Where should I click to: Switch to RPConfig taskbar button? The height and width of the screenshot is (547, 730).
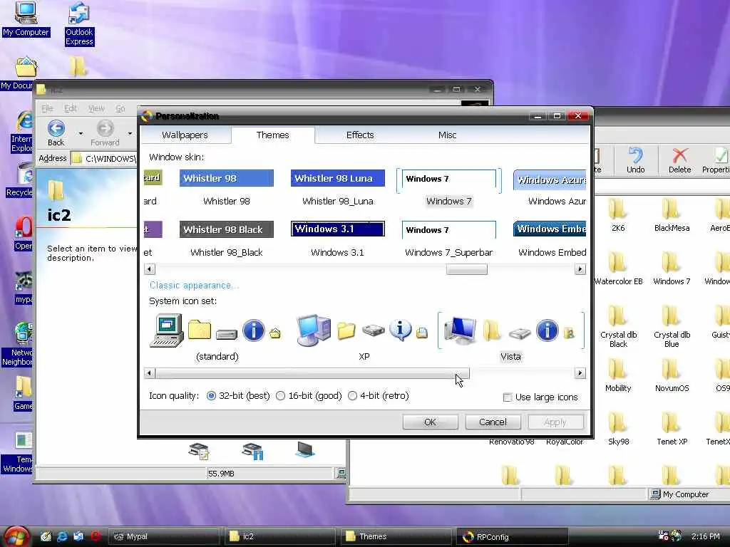coord(511,536)
